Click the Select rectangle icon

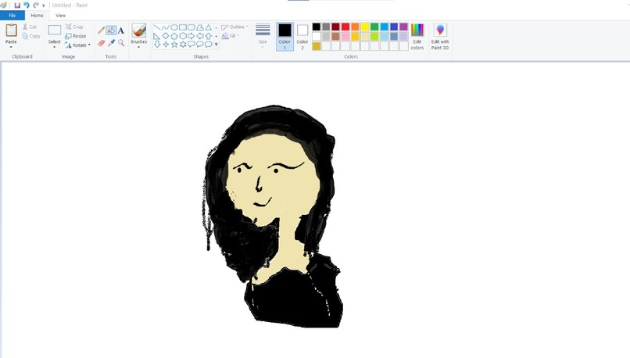coord(55,30)
